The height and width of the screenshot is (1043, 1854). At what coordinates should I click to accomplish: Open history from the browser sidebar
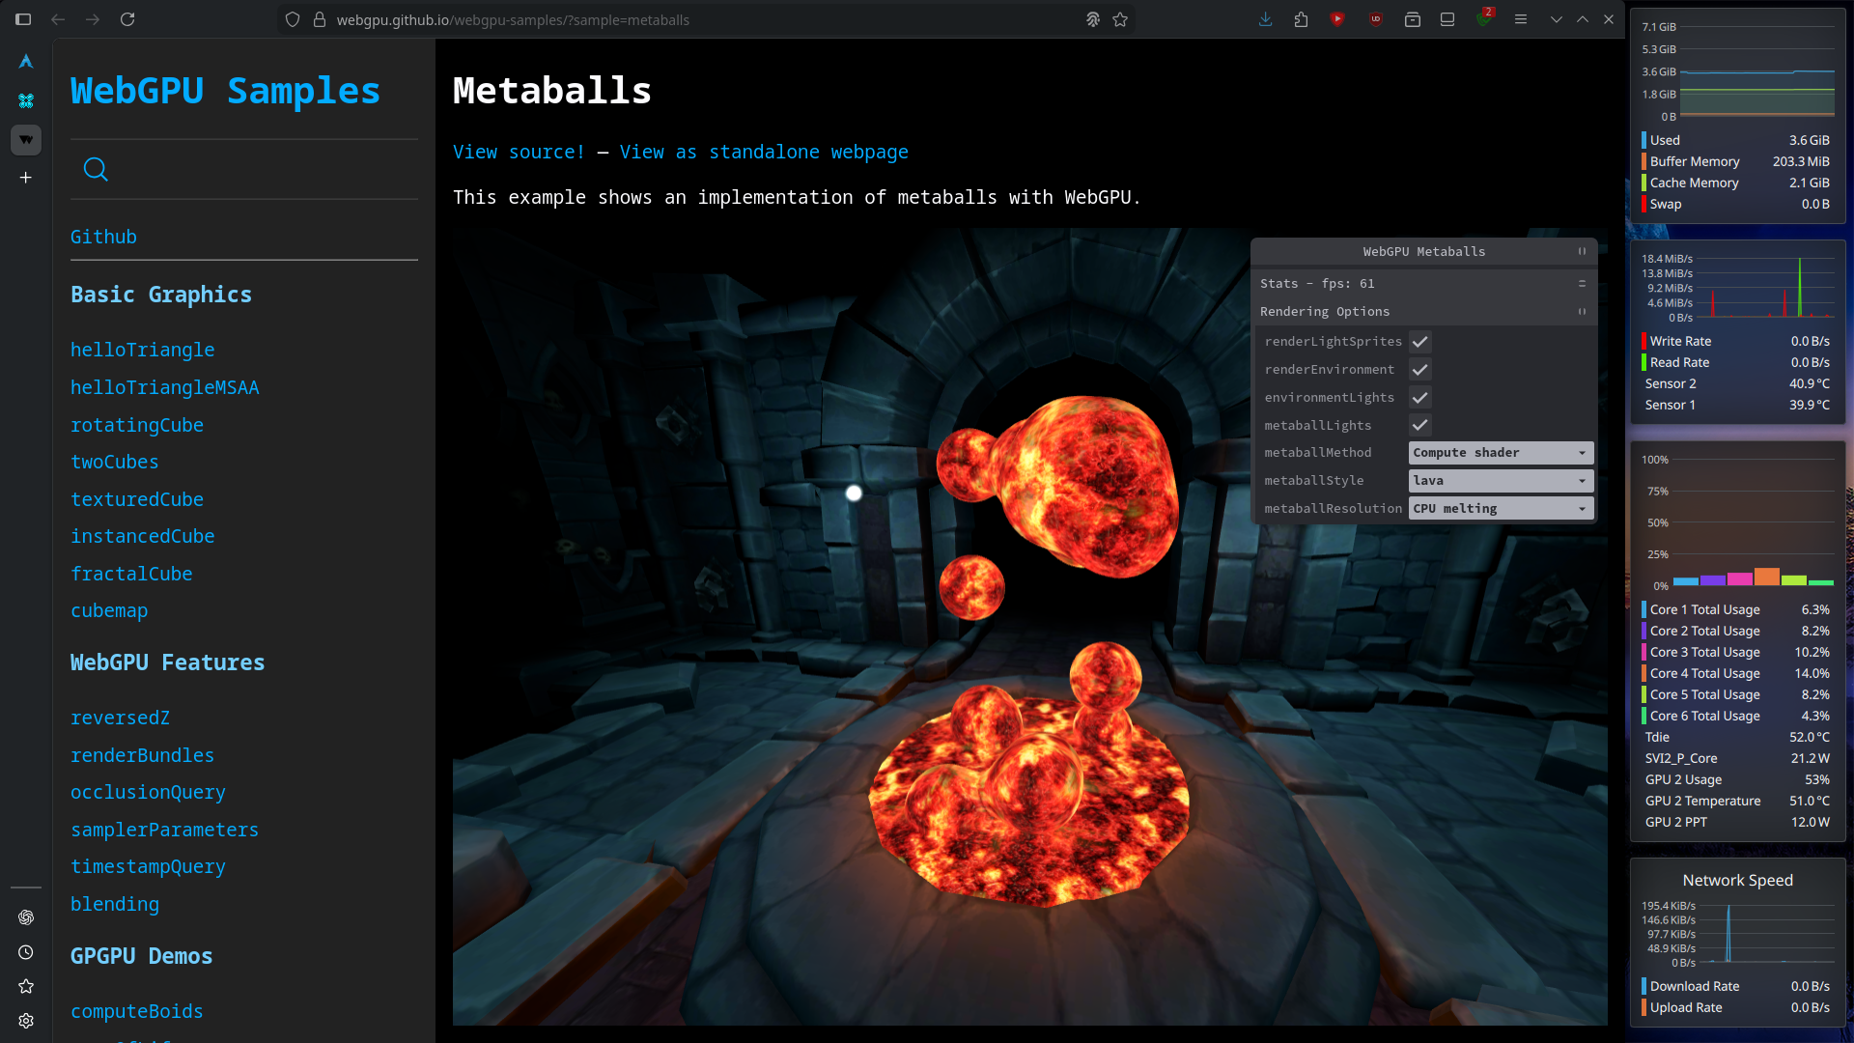26,952
